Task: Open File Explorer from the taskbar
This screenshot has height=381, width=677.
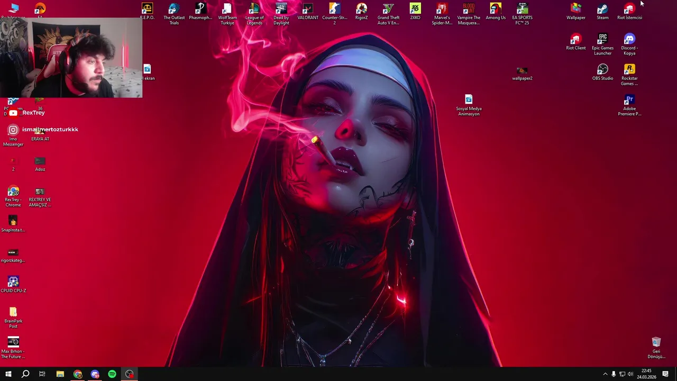Action: pos(60,374)
